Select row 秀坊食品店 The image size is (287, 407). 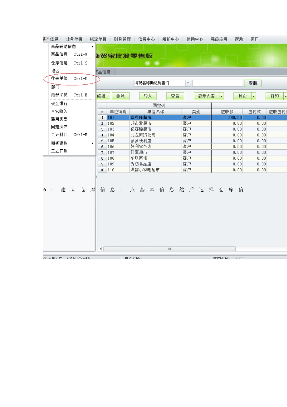pyautogui.click(x=192, y=164)
